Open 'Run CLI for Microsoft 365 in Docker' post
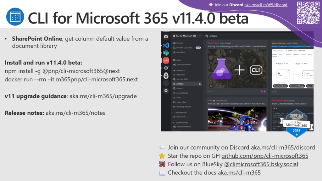 pyautogui.click(x=289, y=104)
